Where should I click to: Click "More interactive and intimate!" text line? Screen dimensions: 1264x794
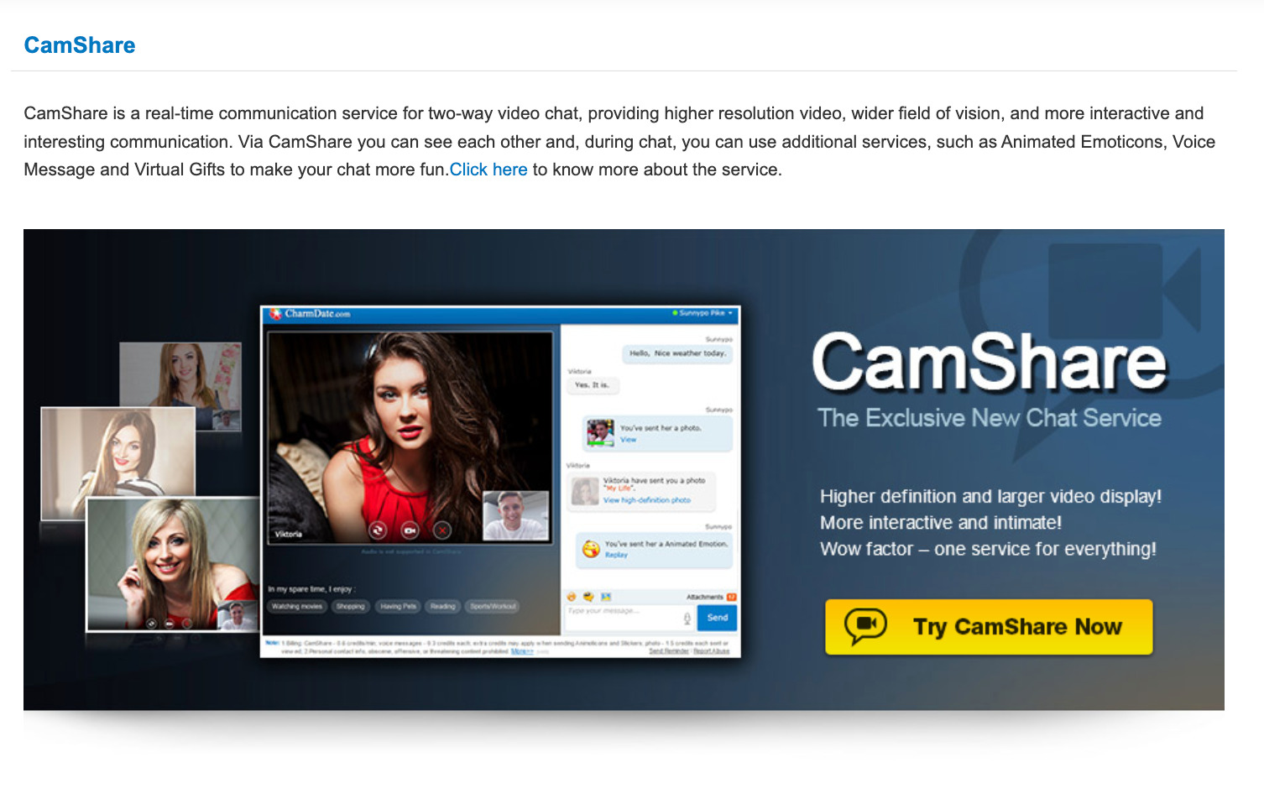tap(941, 523)
